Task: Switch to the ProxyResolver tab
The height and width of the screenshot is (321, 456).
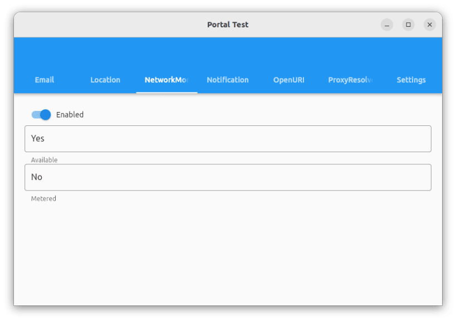Action: click(350, 80)
